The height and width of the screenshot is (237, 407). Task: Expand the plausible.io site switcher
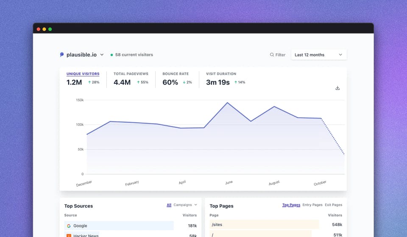[102, 55]
